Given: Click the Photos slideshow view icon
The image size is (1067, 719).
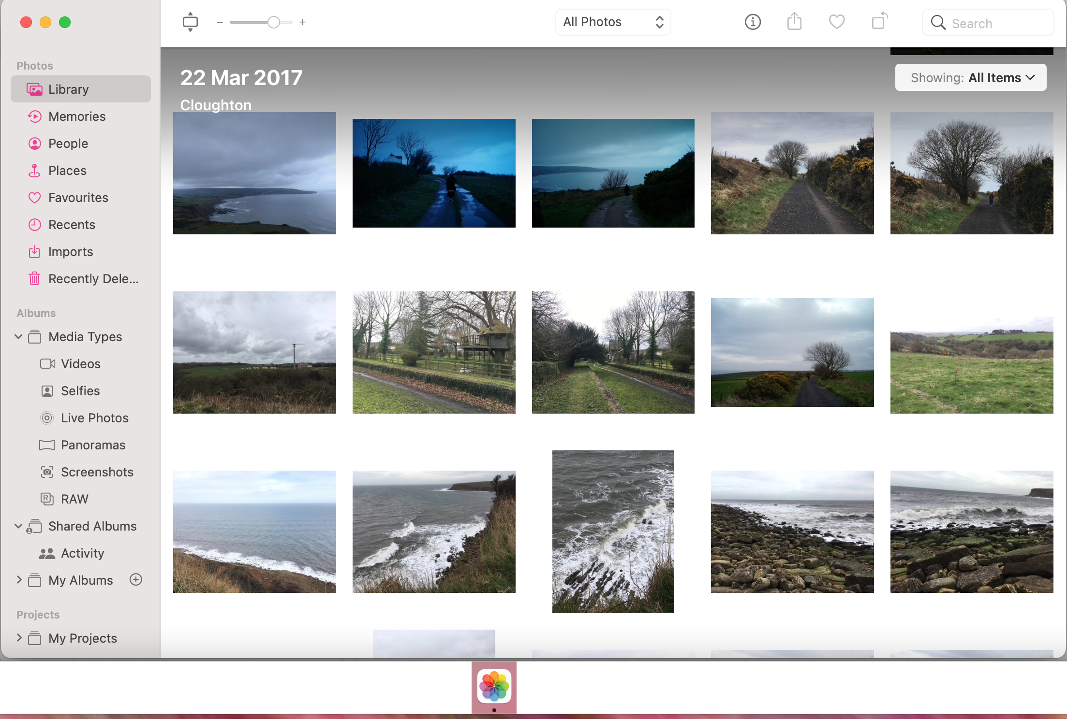Looking at the screenshot, I should (x=191, y=22).
